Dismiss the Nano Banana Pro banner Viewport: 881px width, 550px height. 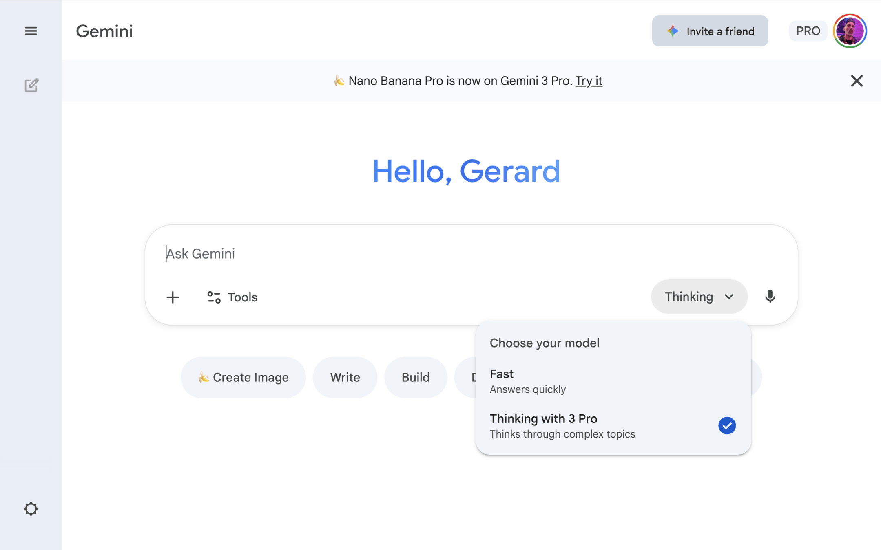pos(857,81)
